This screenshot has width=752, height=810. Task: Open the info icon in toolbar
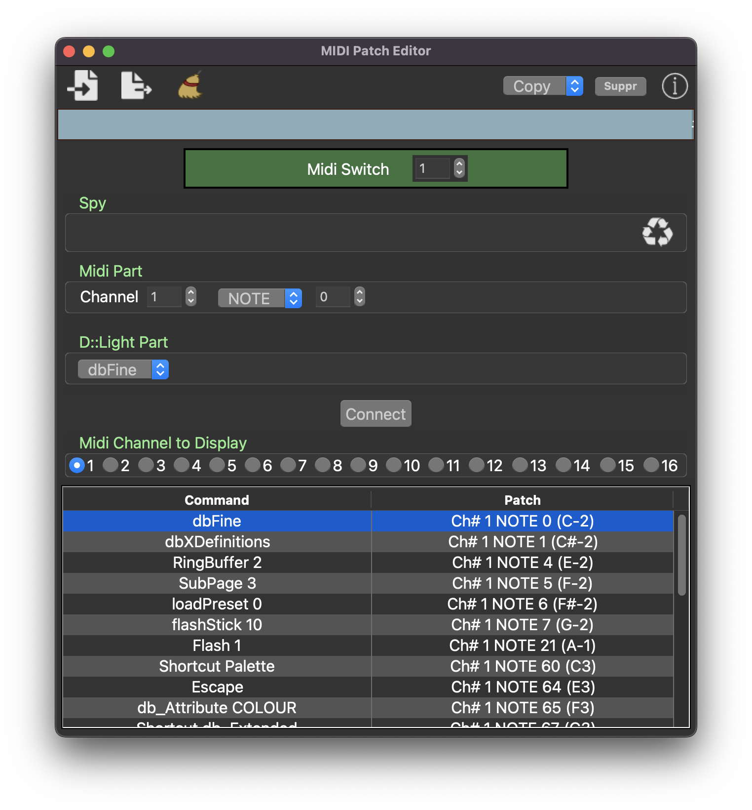click(x=675, y=86)
